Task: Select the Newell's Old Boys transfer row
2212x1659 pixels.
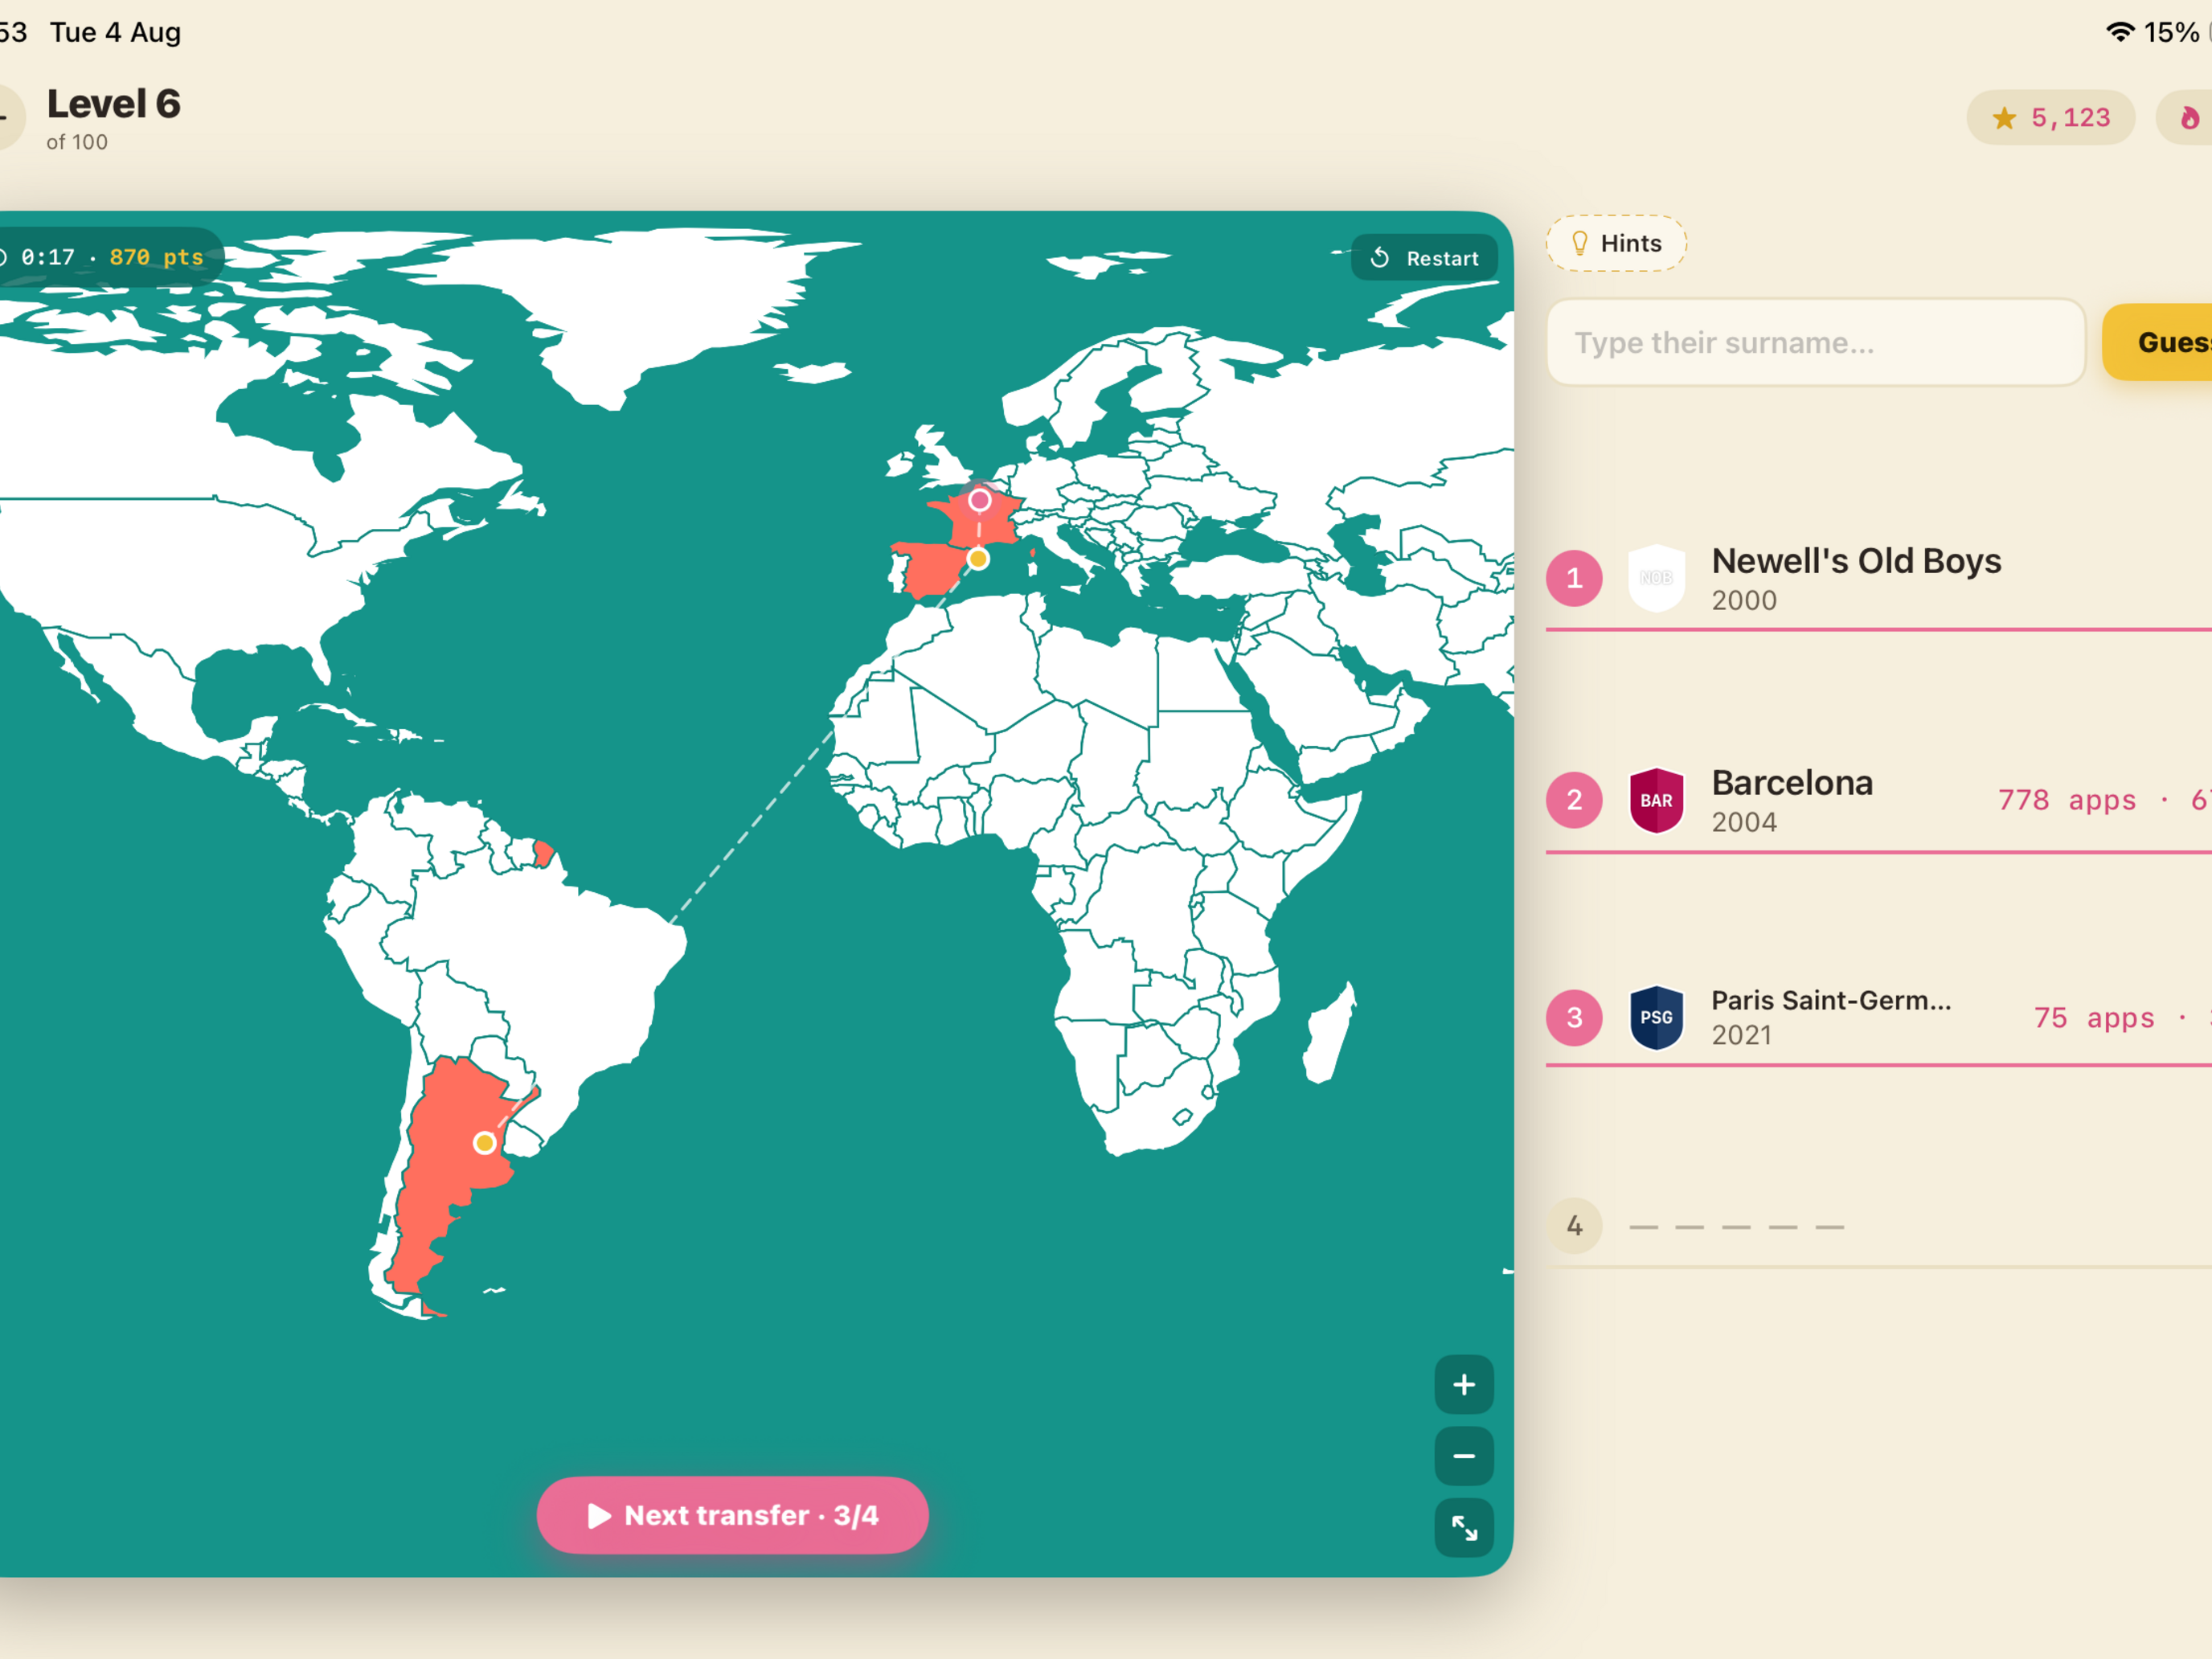Action: click(1879, 579)
